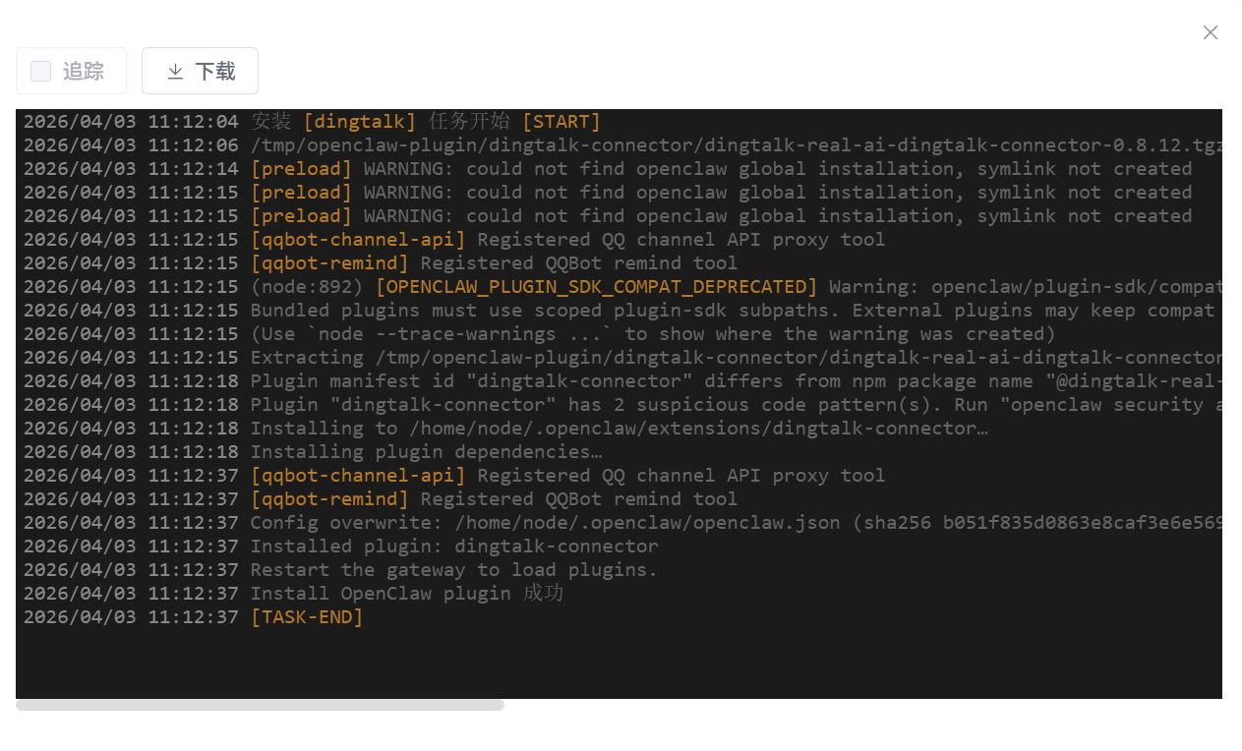Click the [START] tag in first log line
The image size is (1242, 751).
click(561, 122)
